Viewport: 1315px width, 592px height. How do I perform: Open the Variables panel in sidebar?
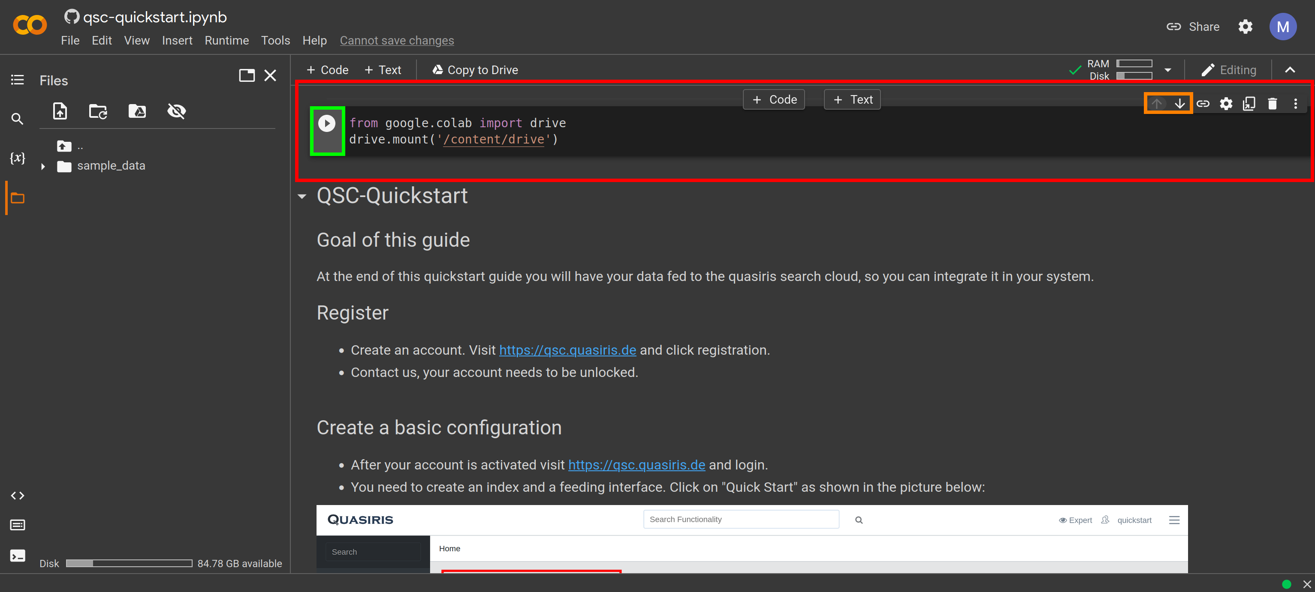pyautogui.click(x=17, y=158)
